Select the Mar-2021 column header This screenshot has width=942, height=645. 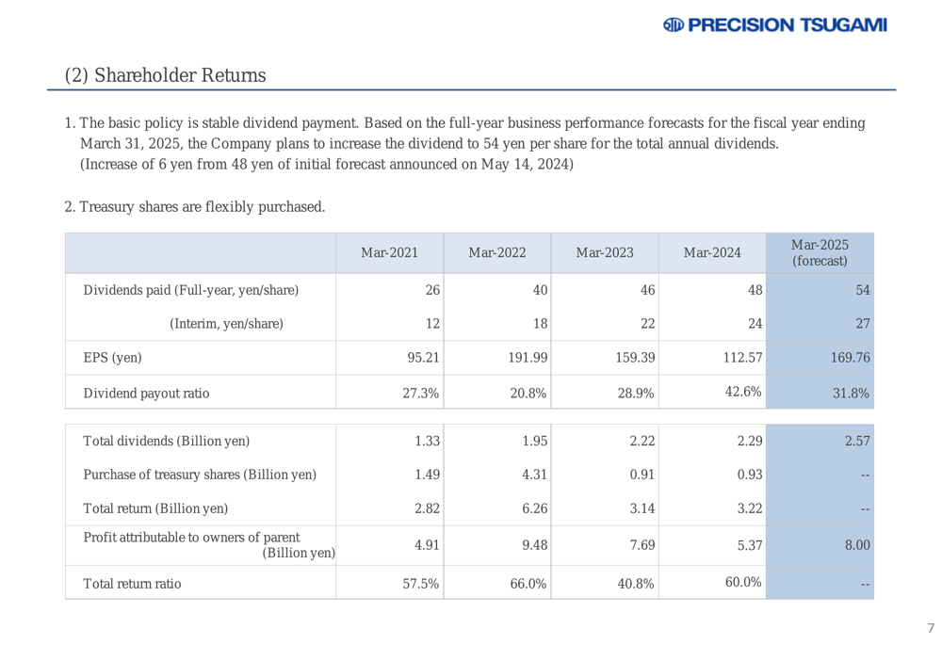pos(389,253)
